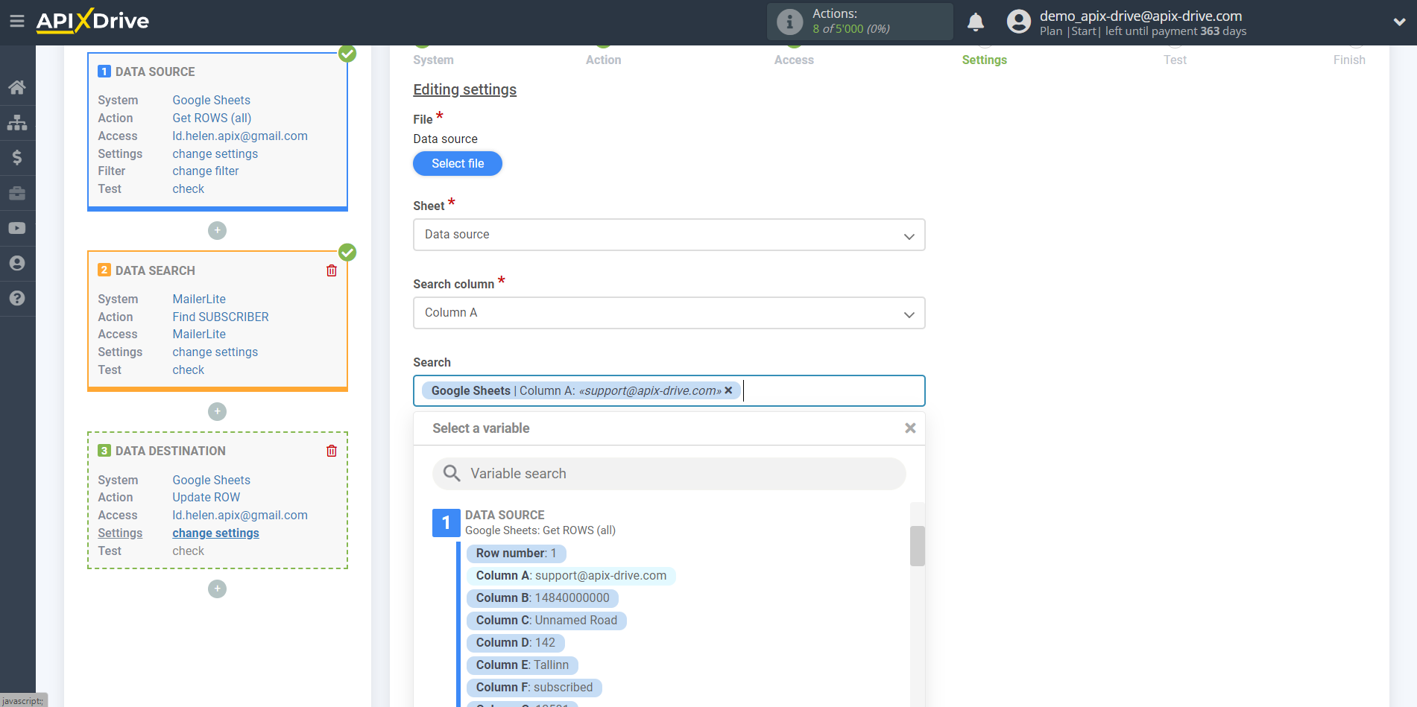Open Data Search Find SUBSCRIBER action link

221,317
